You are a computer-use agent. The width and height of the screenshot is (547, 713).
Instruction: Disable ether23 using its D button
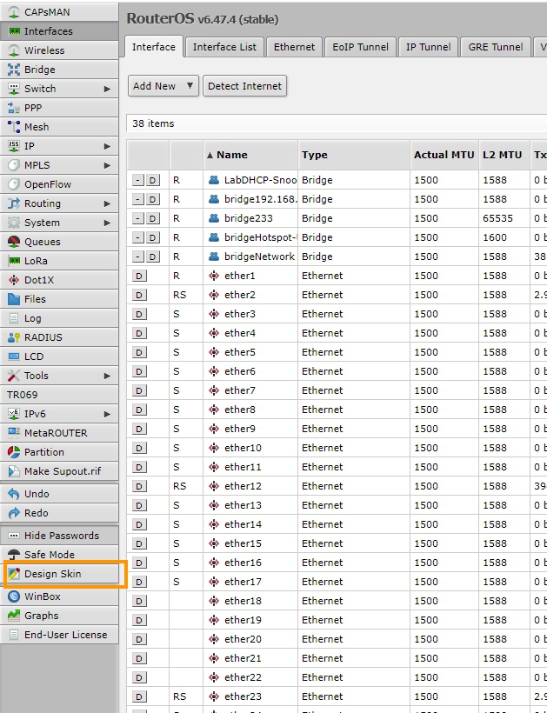tap(139, 696)
